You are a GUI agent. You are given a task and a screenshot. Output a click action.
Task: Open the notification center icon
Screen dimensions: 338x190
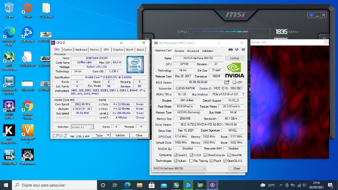click(331, 185)
